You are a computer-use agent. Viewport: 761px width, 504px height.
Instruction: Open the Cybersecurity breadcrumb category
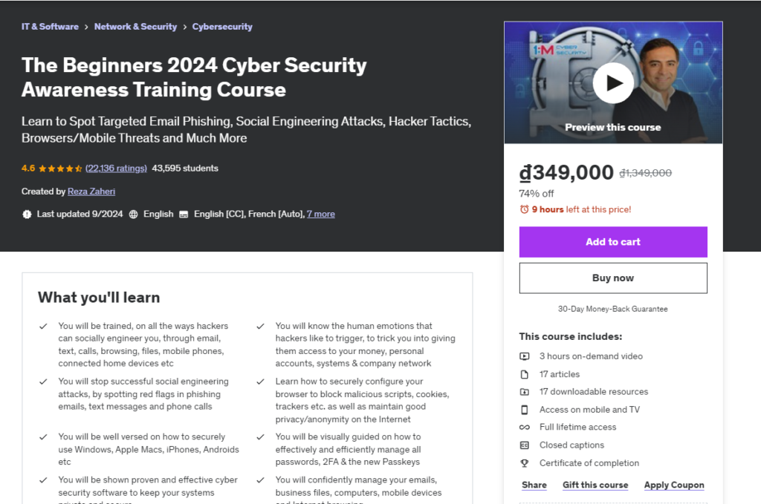pyautogui.click(x=222, y=26)
